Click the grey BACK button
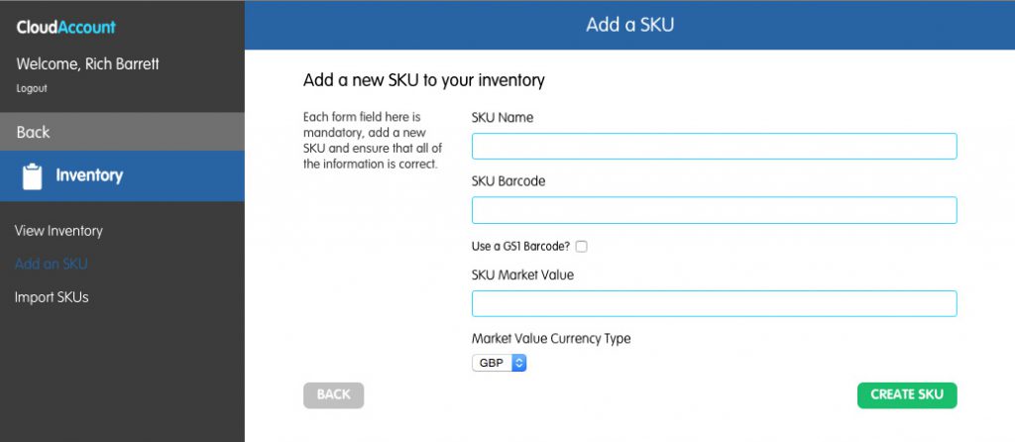 click(x=333, y=395)
